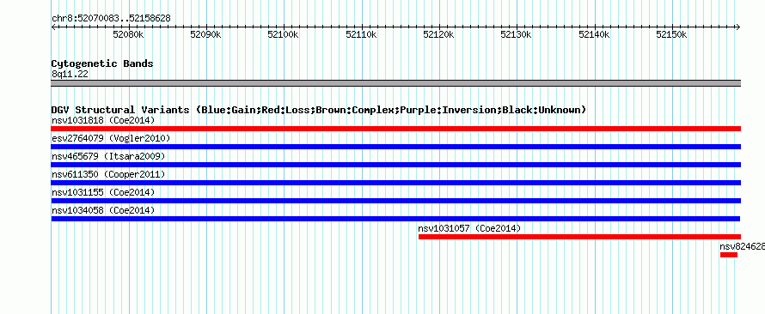Open the nsv611350 (Cooper2011) label
Image resolution: width=765 pixels, height=314 pixels.
(x=108, y=174)
